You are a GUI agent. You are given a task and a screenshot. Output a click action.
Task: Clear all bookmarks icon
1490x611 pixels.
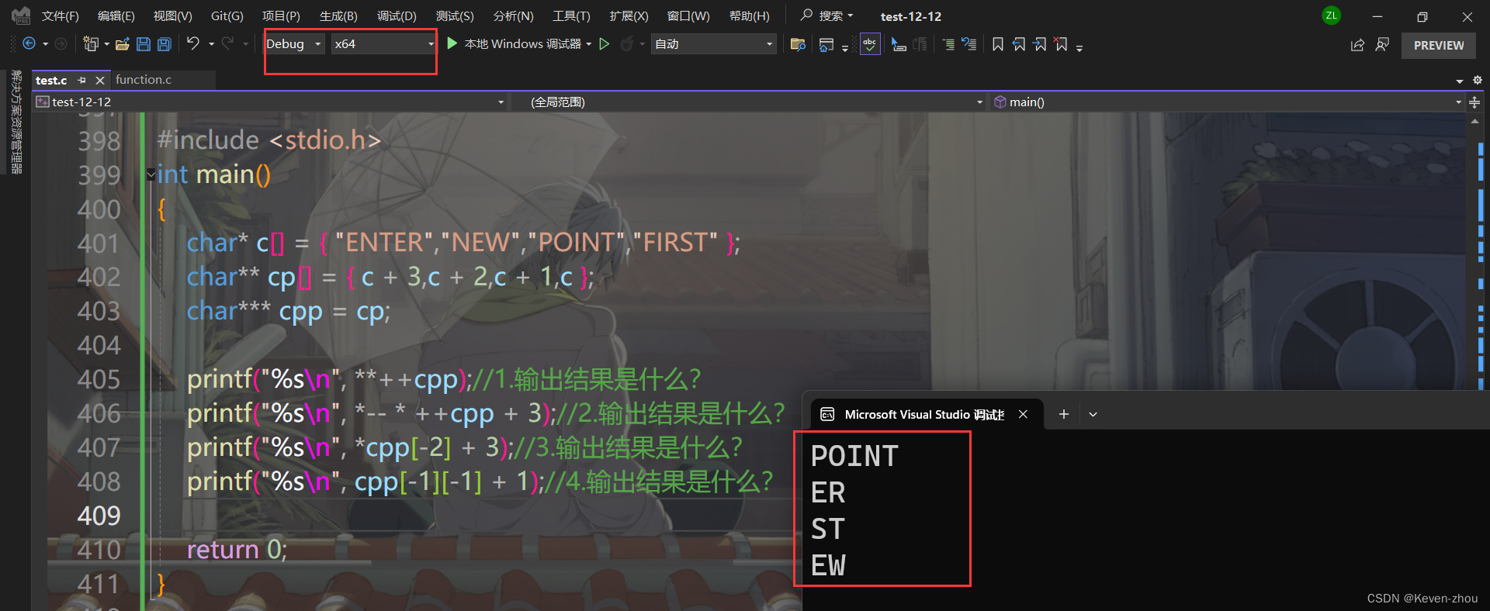(1061, 44)
